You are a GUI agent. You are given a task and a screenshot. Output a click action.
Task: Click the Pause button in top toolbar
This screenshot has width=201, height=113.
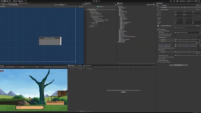point(96,1)
